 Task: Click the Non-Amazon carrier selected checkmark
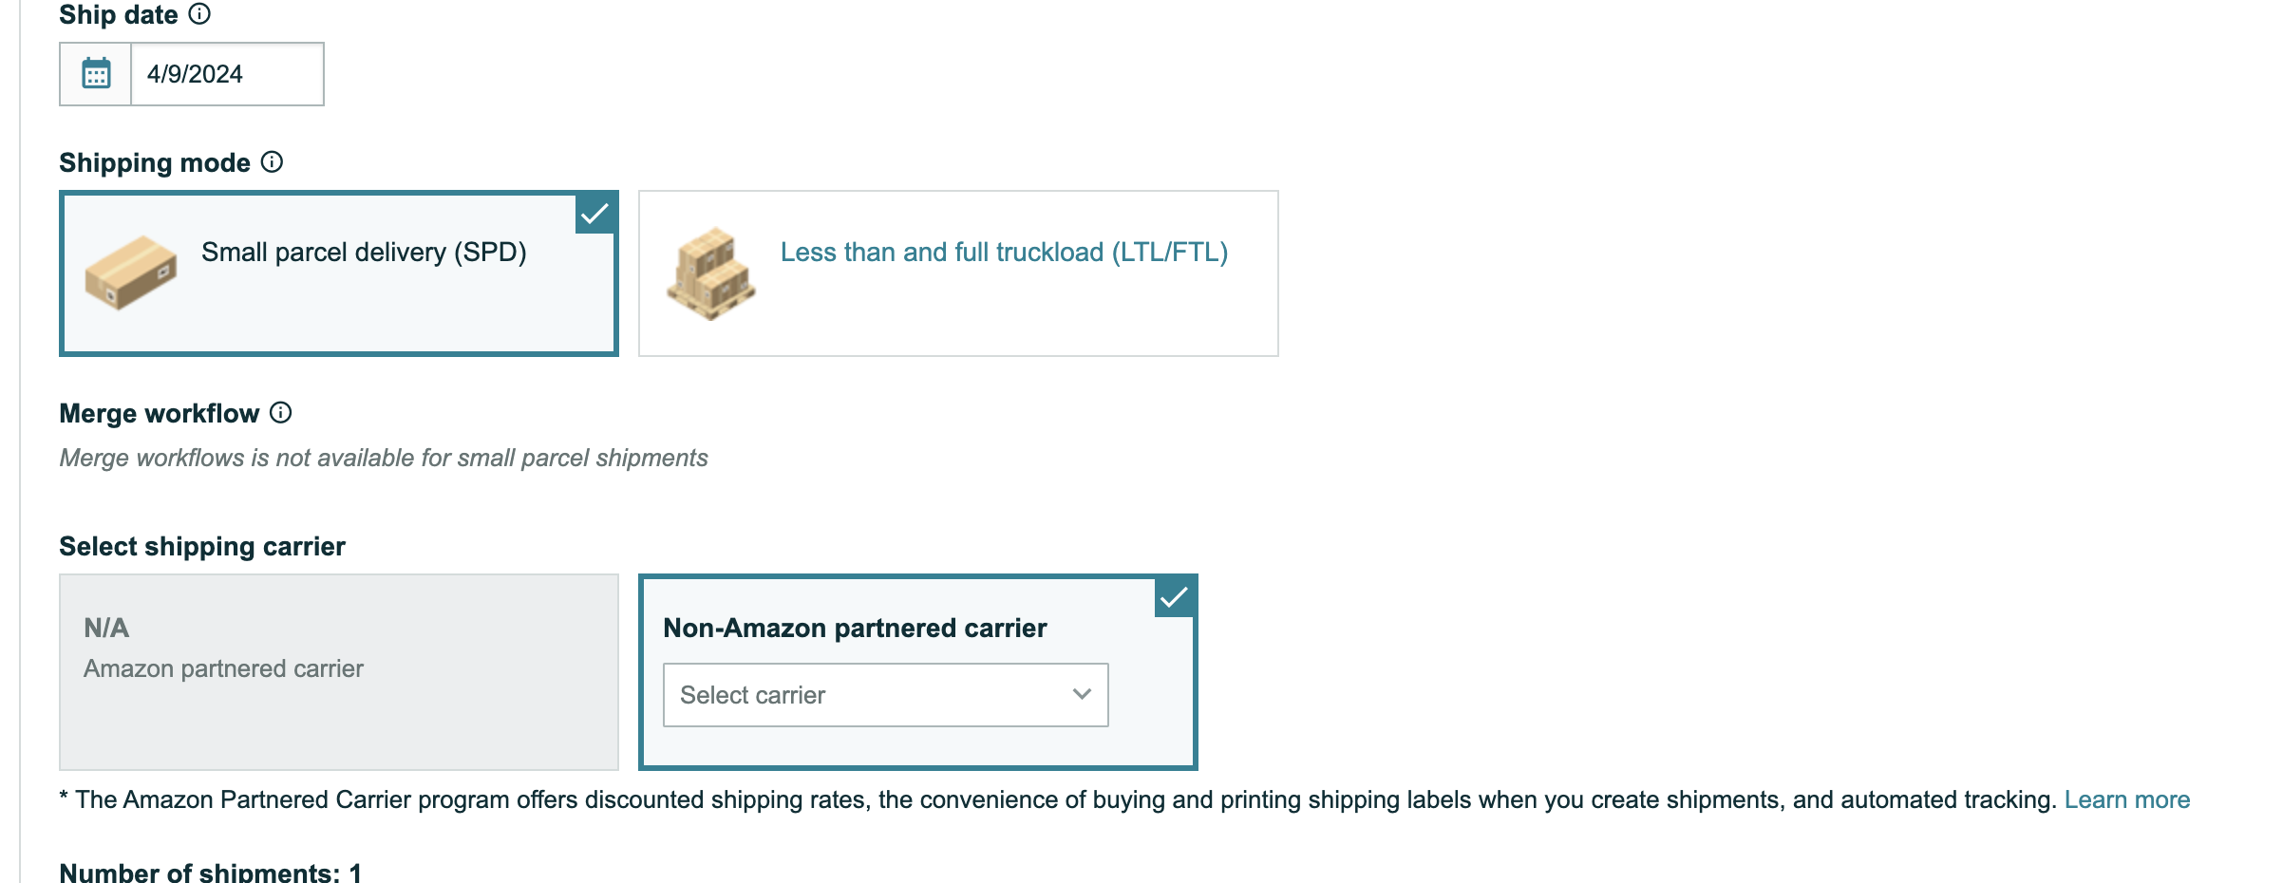click(x=1175, y=598)
